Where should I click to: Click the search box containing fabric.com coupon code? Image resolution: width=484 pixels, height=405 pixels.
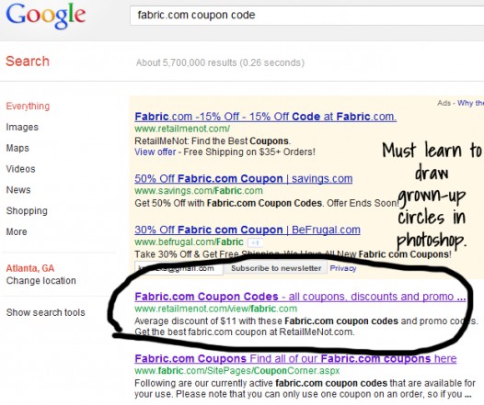click(x=306, y=16)
